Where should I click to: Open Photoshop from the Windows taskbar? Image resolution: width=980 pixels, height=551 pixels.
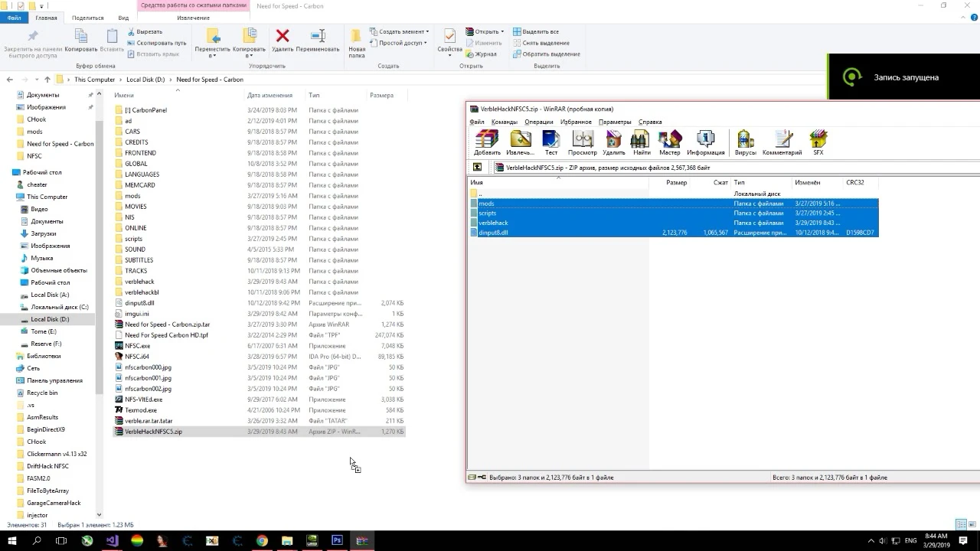(336, 540)
